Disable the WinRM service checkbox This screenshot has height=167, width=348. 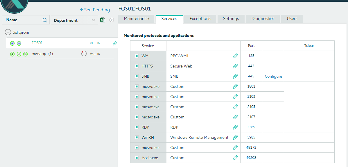pyautogui.click(x=137, y=137)
